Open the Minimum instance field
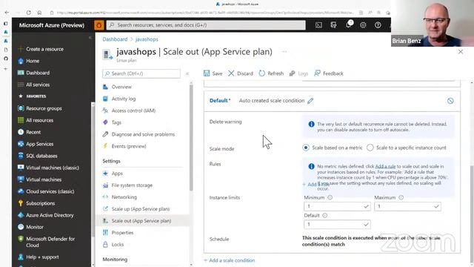The height and width of the screenshot is (267, 474). 337,206
